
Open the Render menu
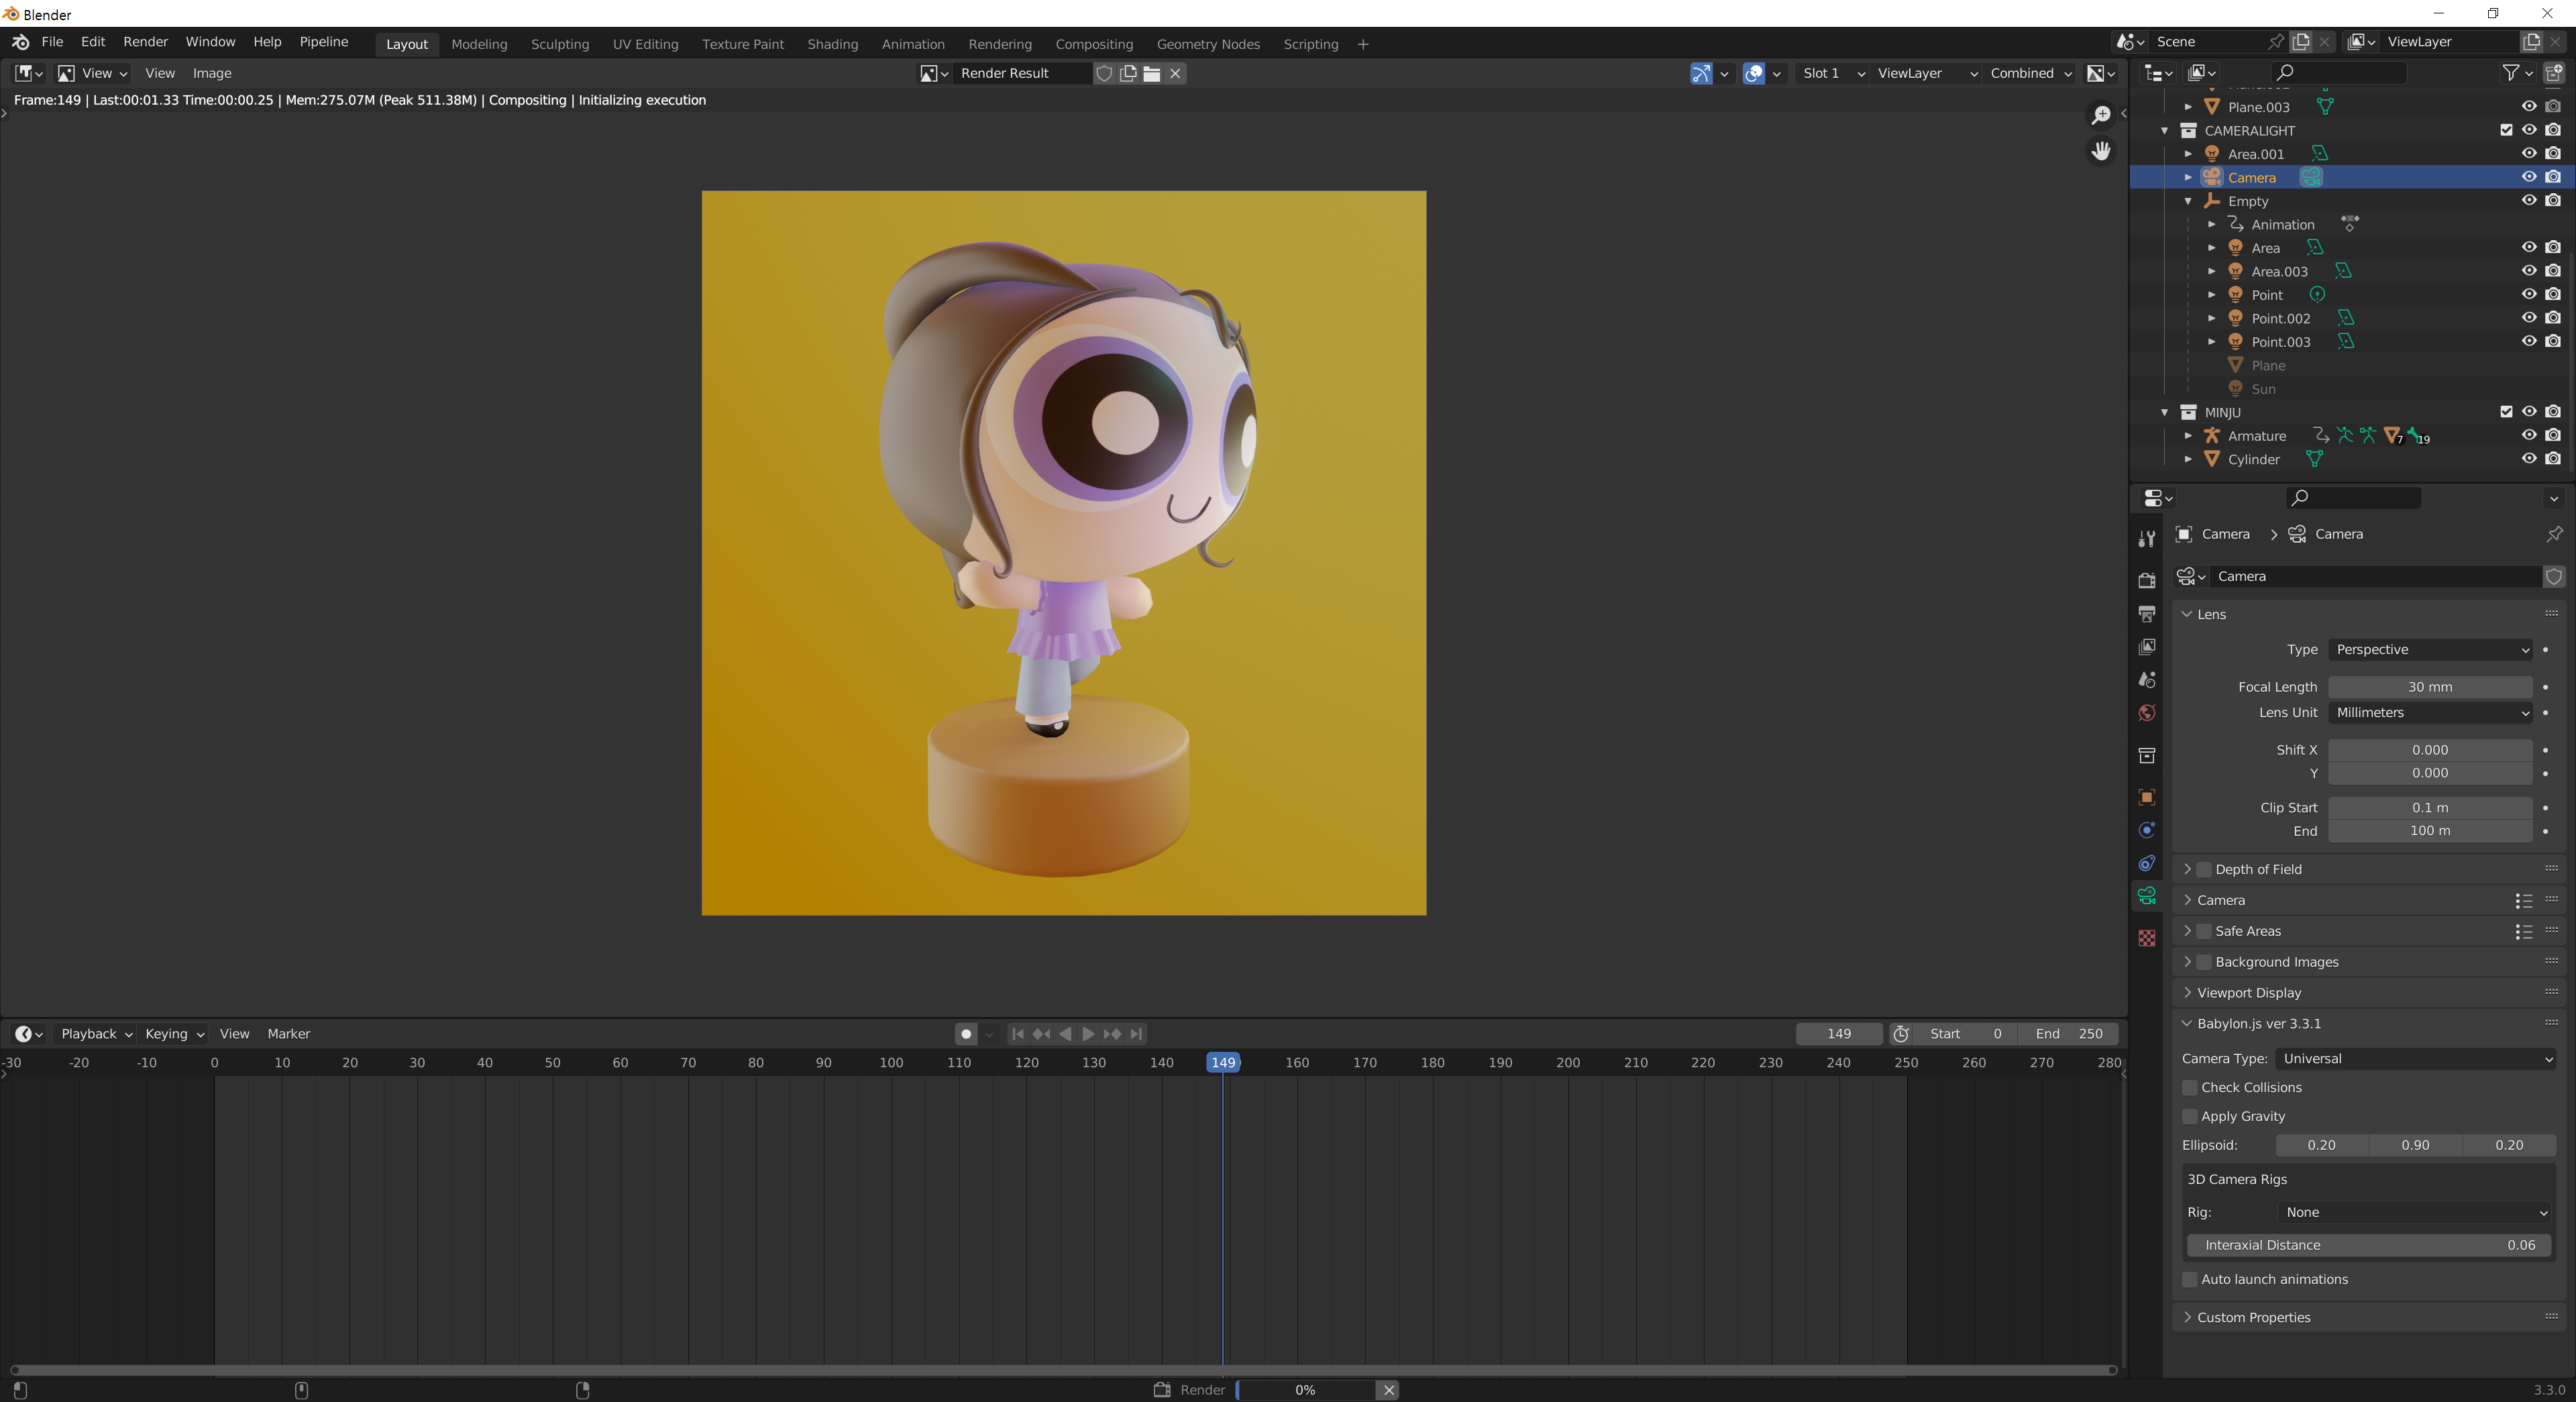[x=145, y=42]
